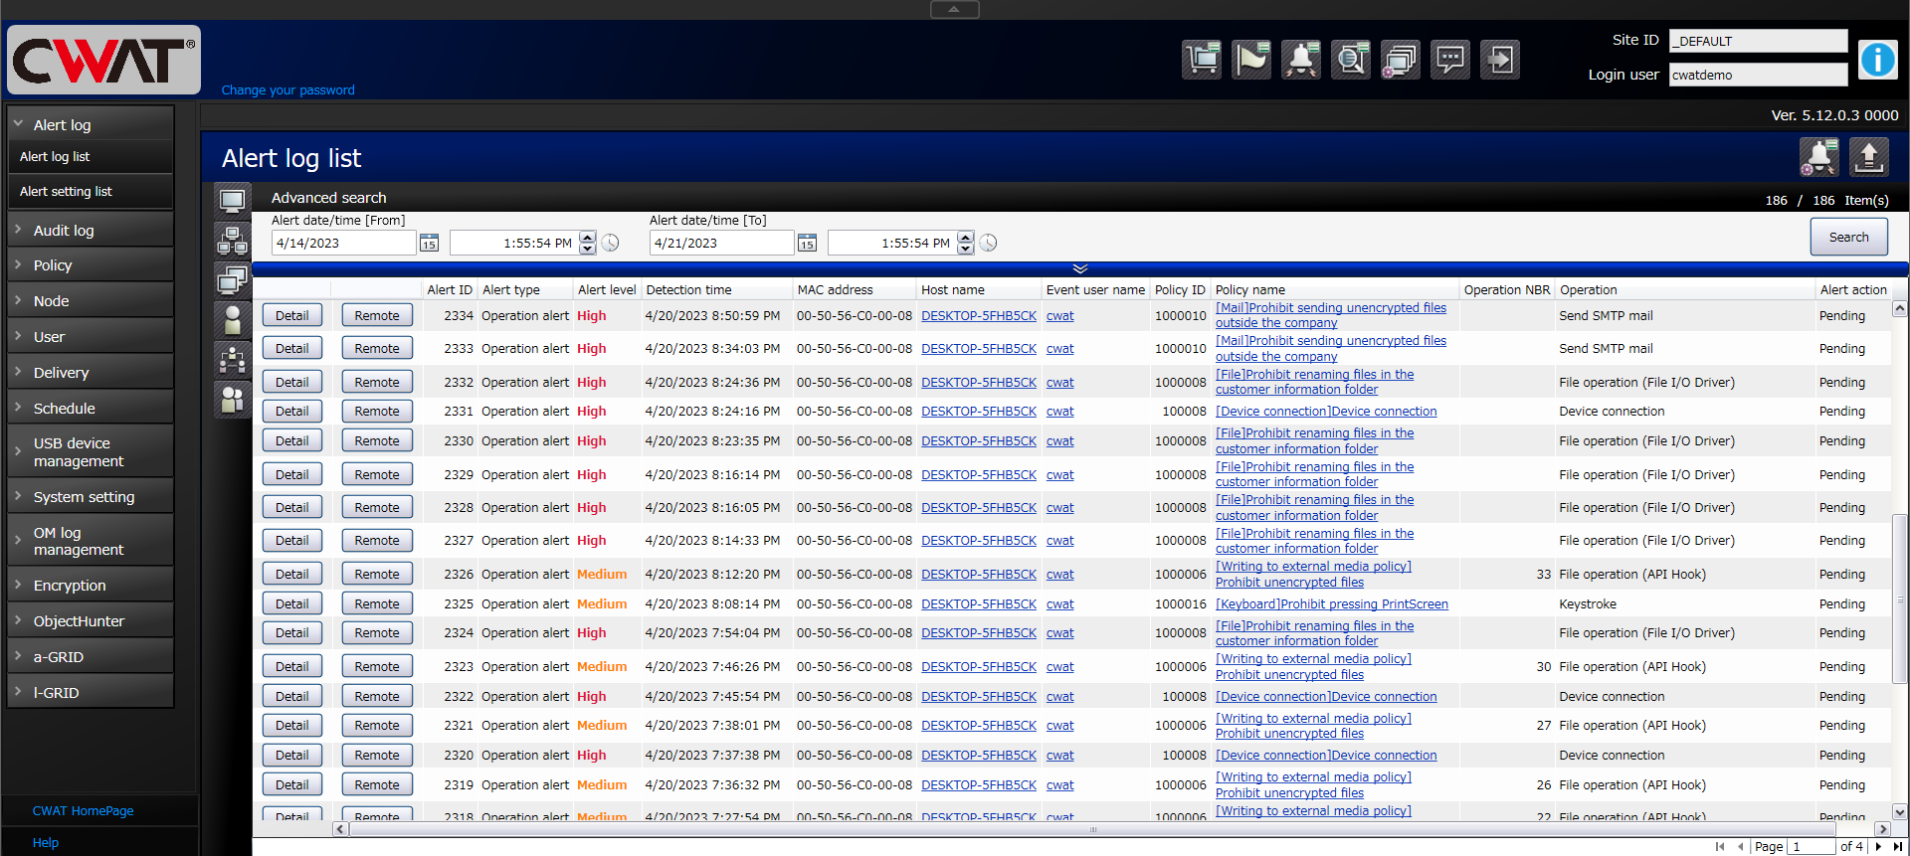Click the alert bell settings icon in title bar
Image resolution: width=1910 pixels, height=856 pixels.
(1818, 157)
